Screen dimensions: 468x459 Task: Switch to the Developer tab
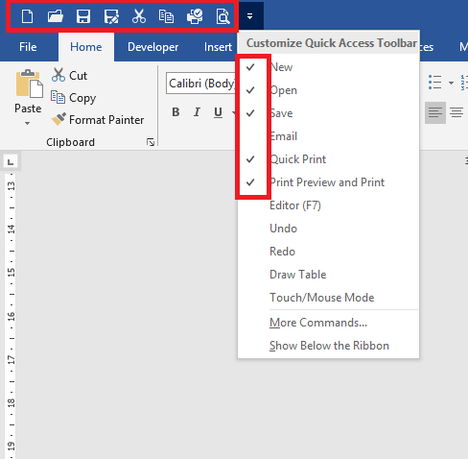152,47
